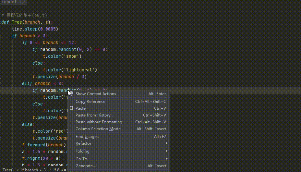
Task: Click the Paste clipboard icon in menu
Action: [71, 108]
